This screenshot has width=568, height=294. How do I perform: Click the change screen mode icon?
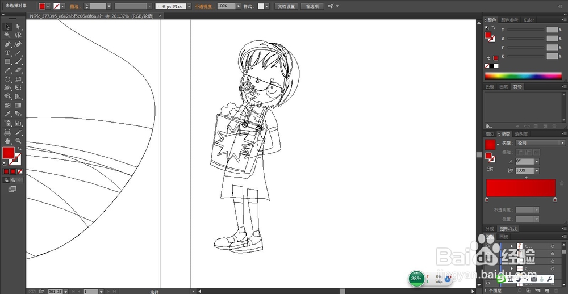click(12, 189)
